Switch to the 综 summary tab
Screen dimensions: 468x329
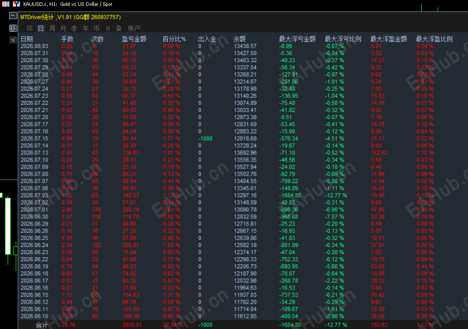(x=30, y=28)
